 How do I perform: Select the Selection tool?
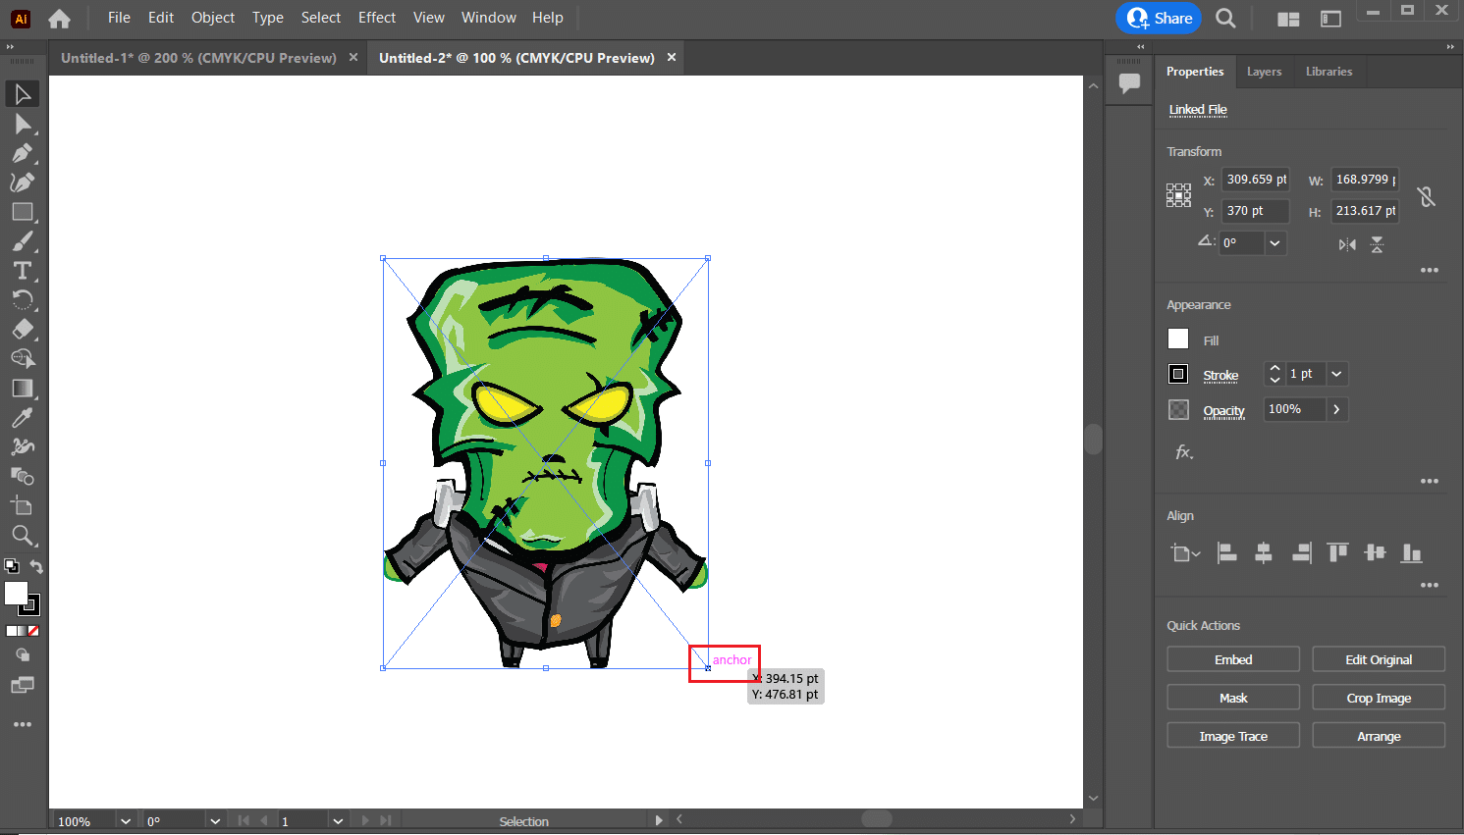(22, 93)
